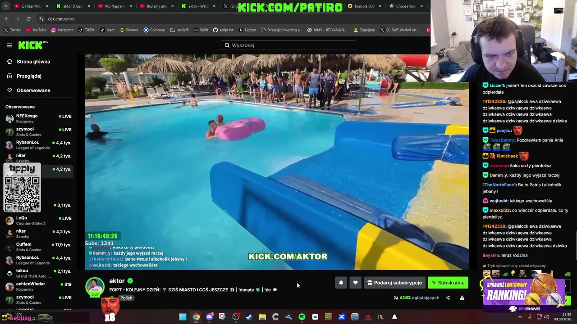Open NEEXcsgo channel from followed list
The height and width of the screenshot is (324, 577).
pos(38,118)
